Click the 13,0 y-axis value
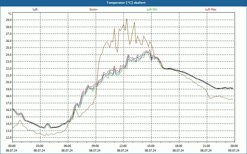 [9, 131]
